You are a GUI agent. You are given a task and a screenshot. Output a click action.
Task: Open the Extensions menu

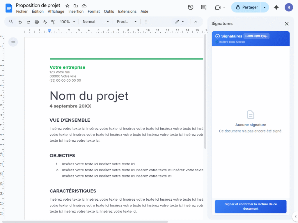[x=127, y=12]
